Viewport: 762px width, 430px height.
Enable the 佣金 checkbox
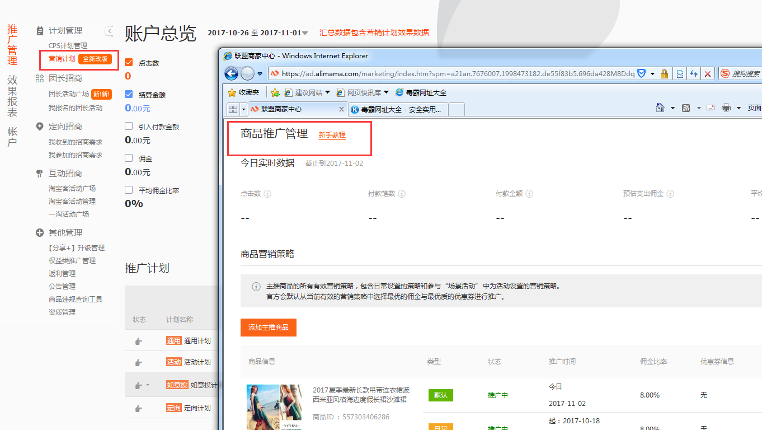[x=129, y=158]
